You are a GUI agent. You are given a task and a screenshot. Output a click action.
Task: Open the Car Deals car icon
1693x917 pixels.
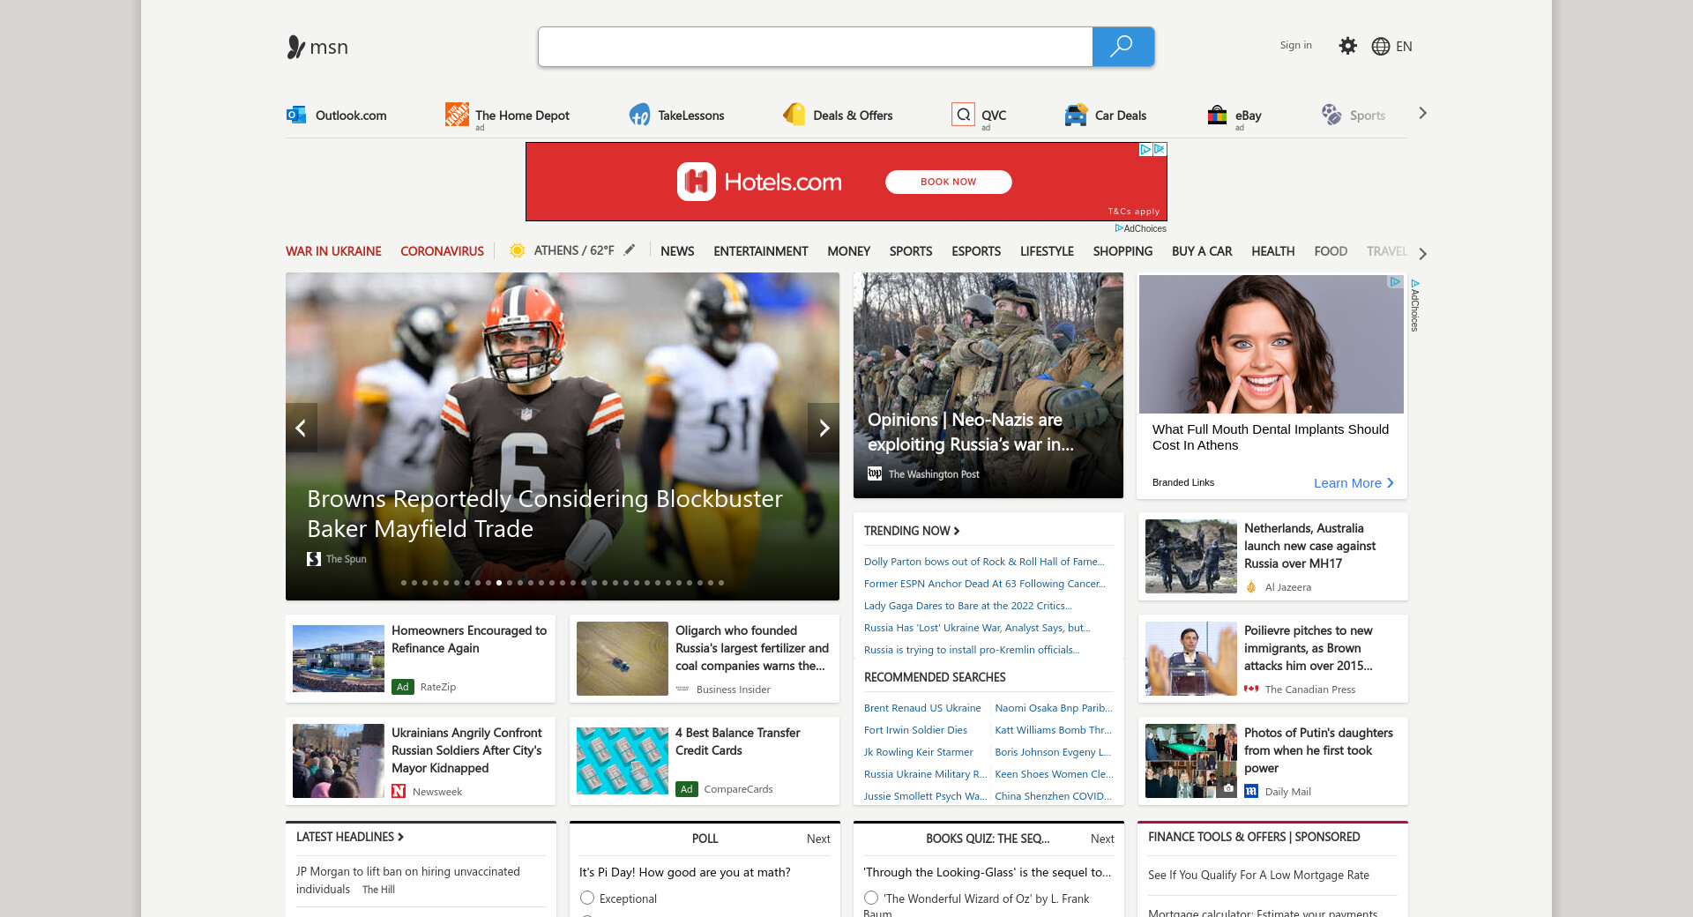click(1076, 115)
